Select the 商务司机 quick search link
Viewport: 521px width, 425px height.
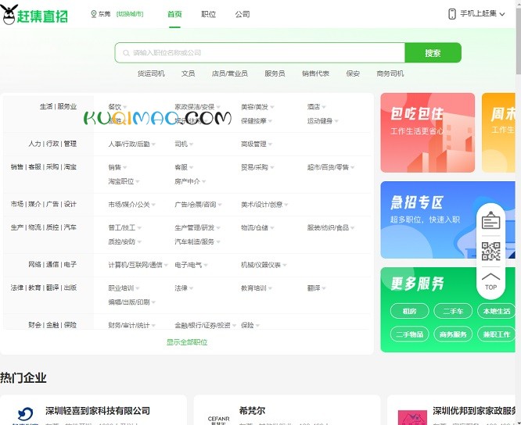[390, 73]
